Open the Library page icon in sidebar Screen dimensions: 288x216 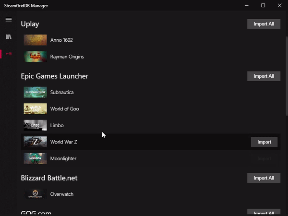coord(9,37)
